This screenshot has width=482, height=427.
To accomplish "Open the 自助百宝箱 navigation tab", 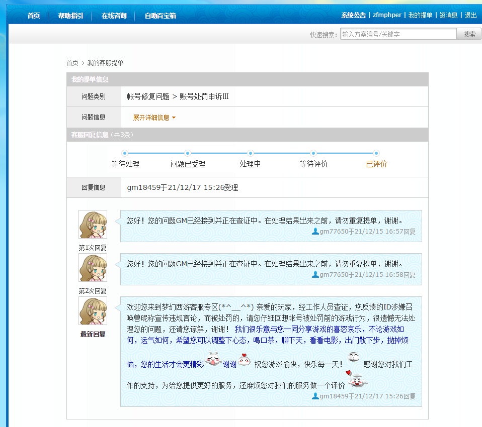I will (160, 16).
